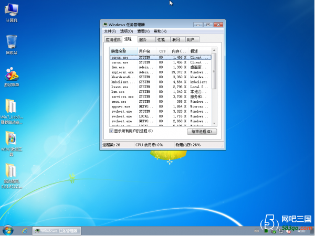Open the 查看(V) menu
The height and width of the screenshot is (236, 315).
143,31
